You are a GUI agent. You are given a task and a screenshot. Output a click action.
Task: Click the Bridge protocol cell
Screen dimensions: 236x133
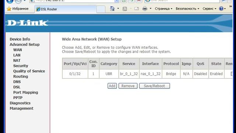171,74
